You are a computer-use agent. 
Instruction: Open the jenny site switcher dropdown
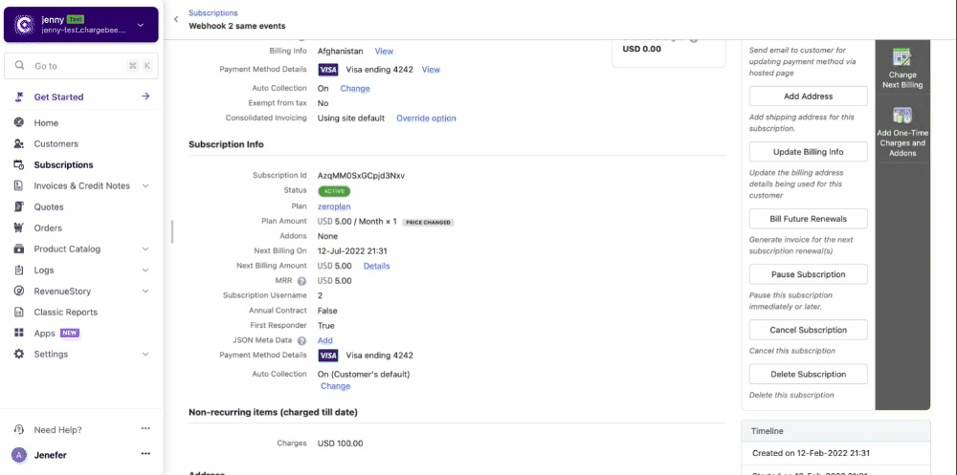(141, 26)
